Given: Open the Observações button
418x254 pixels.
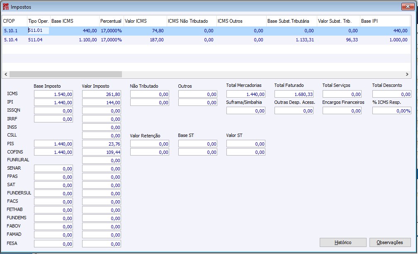Looking at the screenshot, I should pos(390,242).
